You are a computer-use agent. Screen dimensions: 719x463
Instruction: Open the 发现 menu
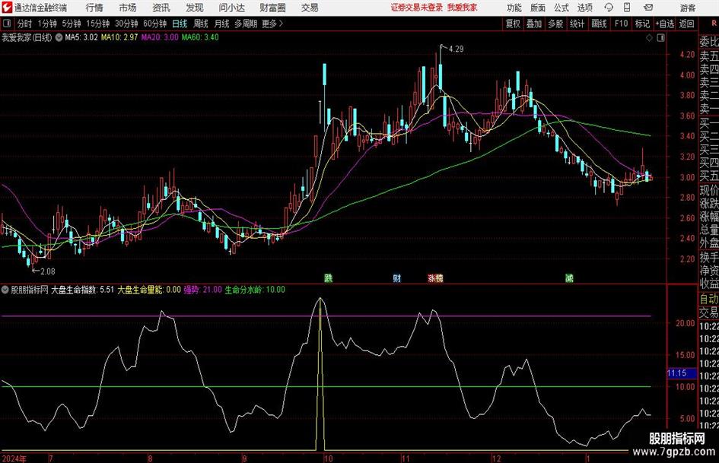[195, 8]
